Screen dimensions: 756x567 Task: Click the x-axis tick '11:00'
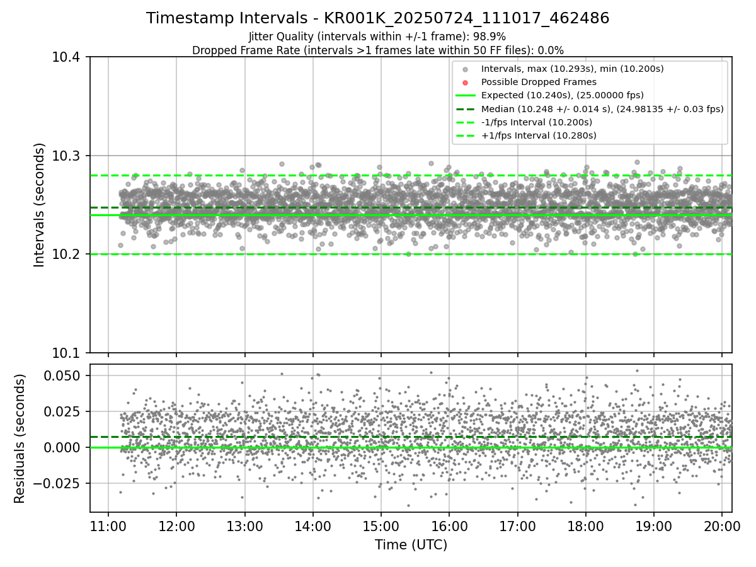point(108,525)
